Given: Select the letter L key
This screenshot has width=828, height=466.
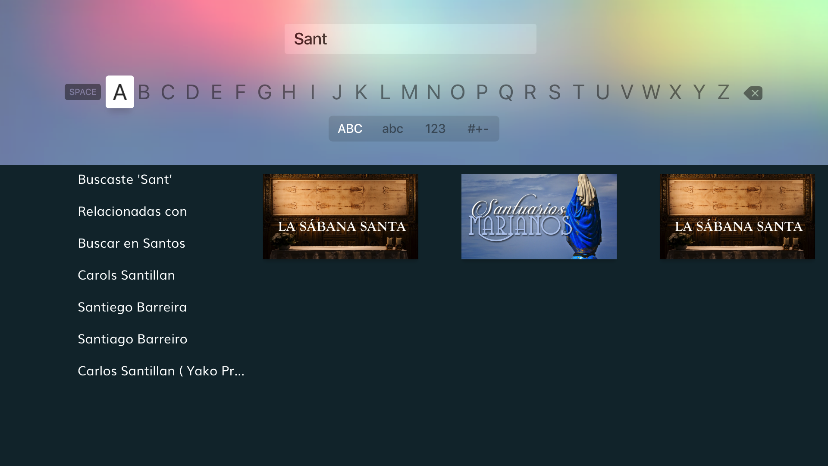Looking at the screenshot, I should click(386, 92).
